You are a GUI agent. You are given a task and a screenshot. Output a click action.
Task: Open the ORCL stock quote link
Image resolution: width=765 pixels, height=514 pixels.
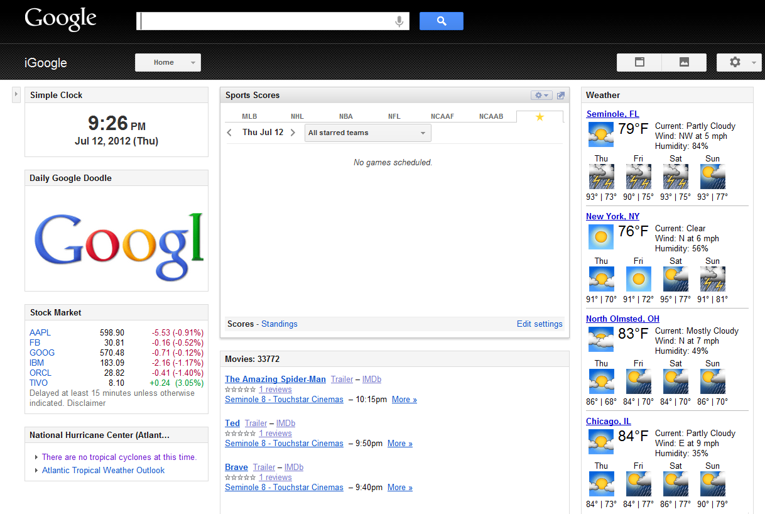[39, 373]
